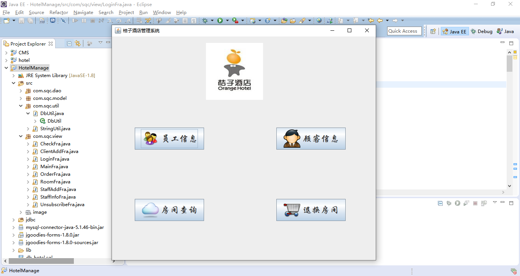Select the Project Explorer tab
520x276 pixels.
[28, 44]
